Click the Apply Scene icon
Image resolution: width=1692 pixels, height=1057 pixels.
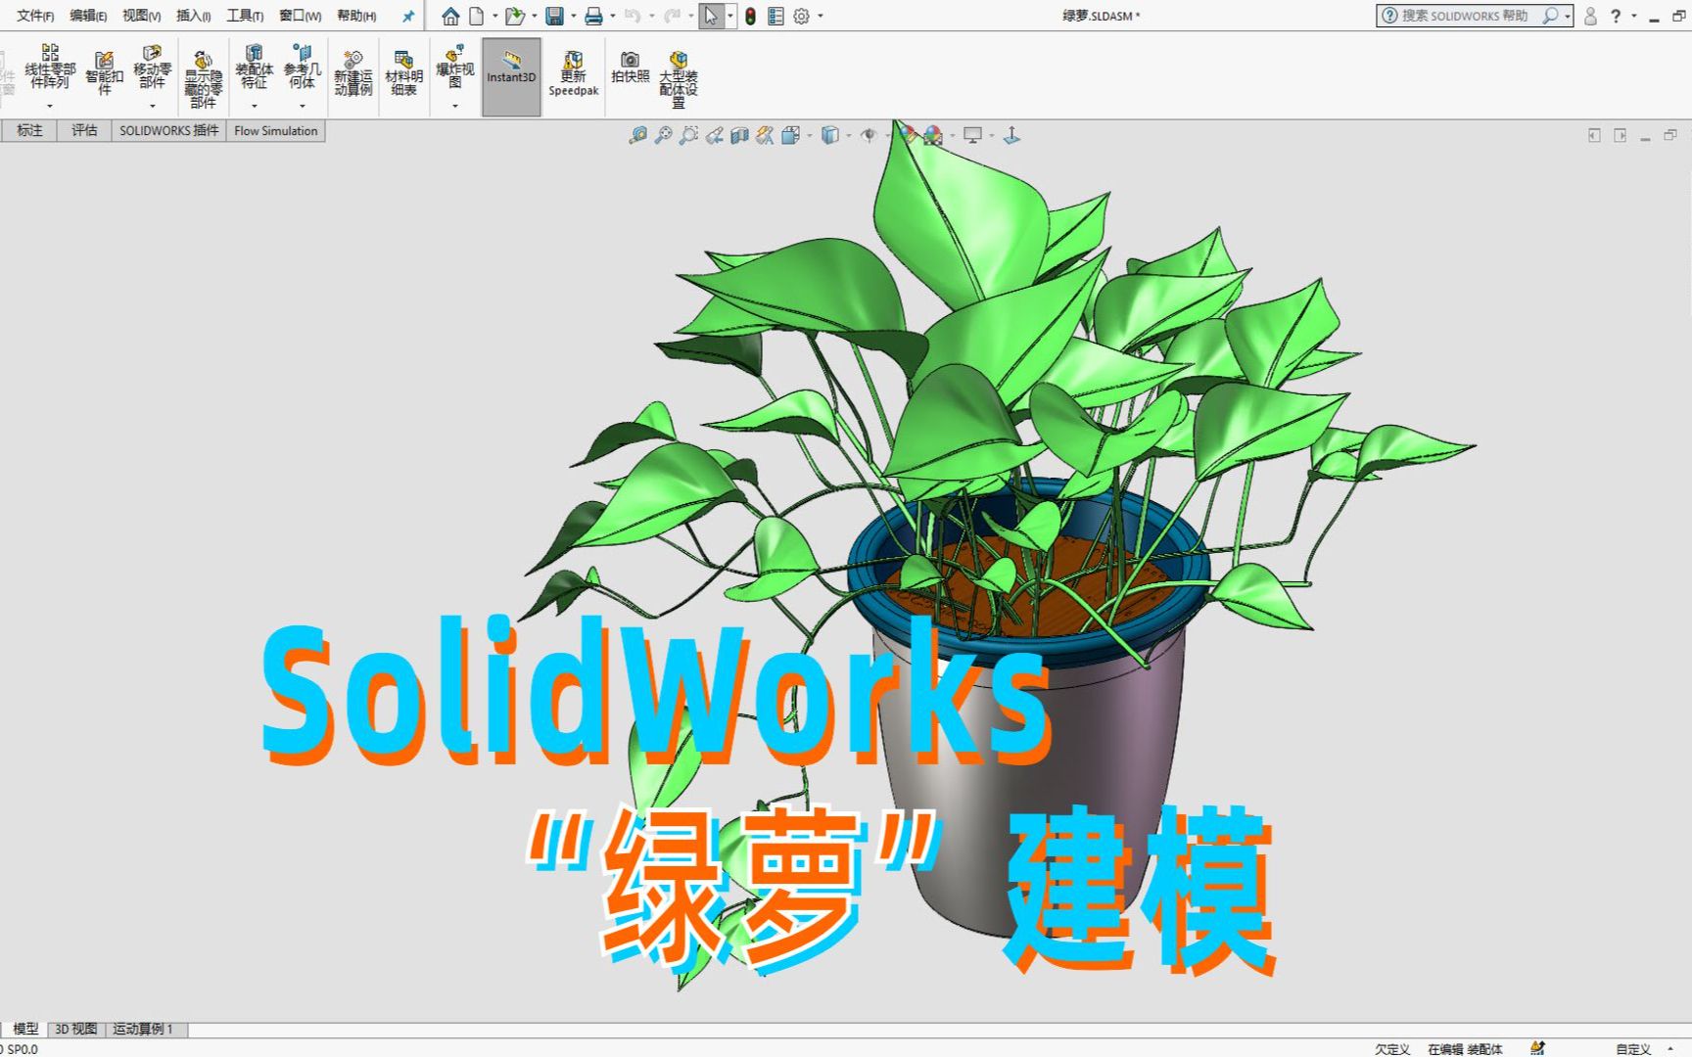933,135
